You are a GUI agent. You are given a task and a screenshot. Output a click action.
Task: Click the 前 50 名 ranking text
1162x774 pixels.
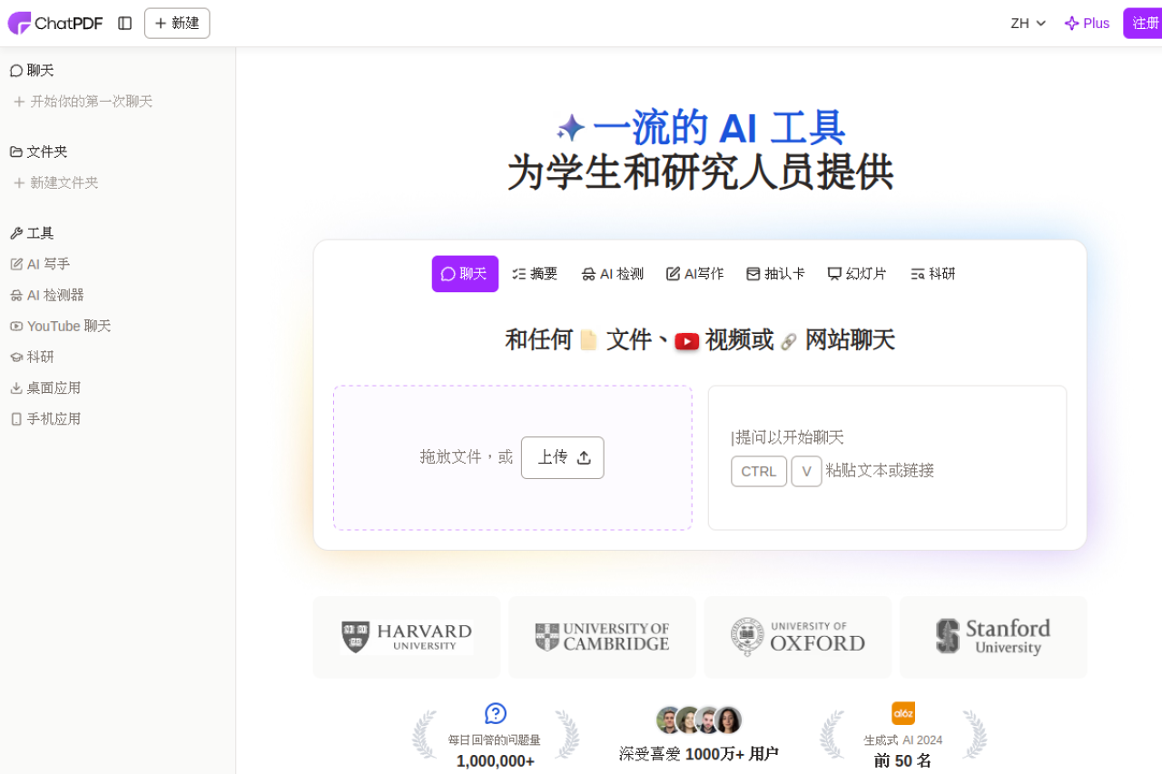pyautogui.click(x=903, y=760)
